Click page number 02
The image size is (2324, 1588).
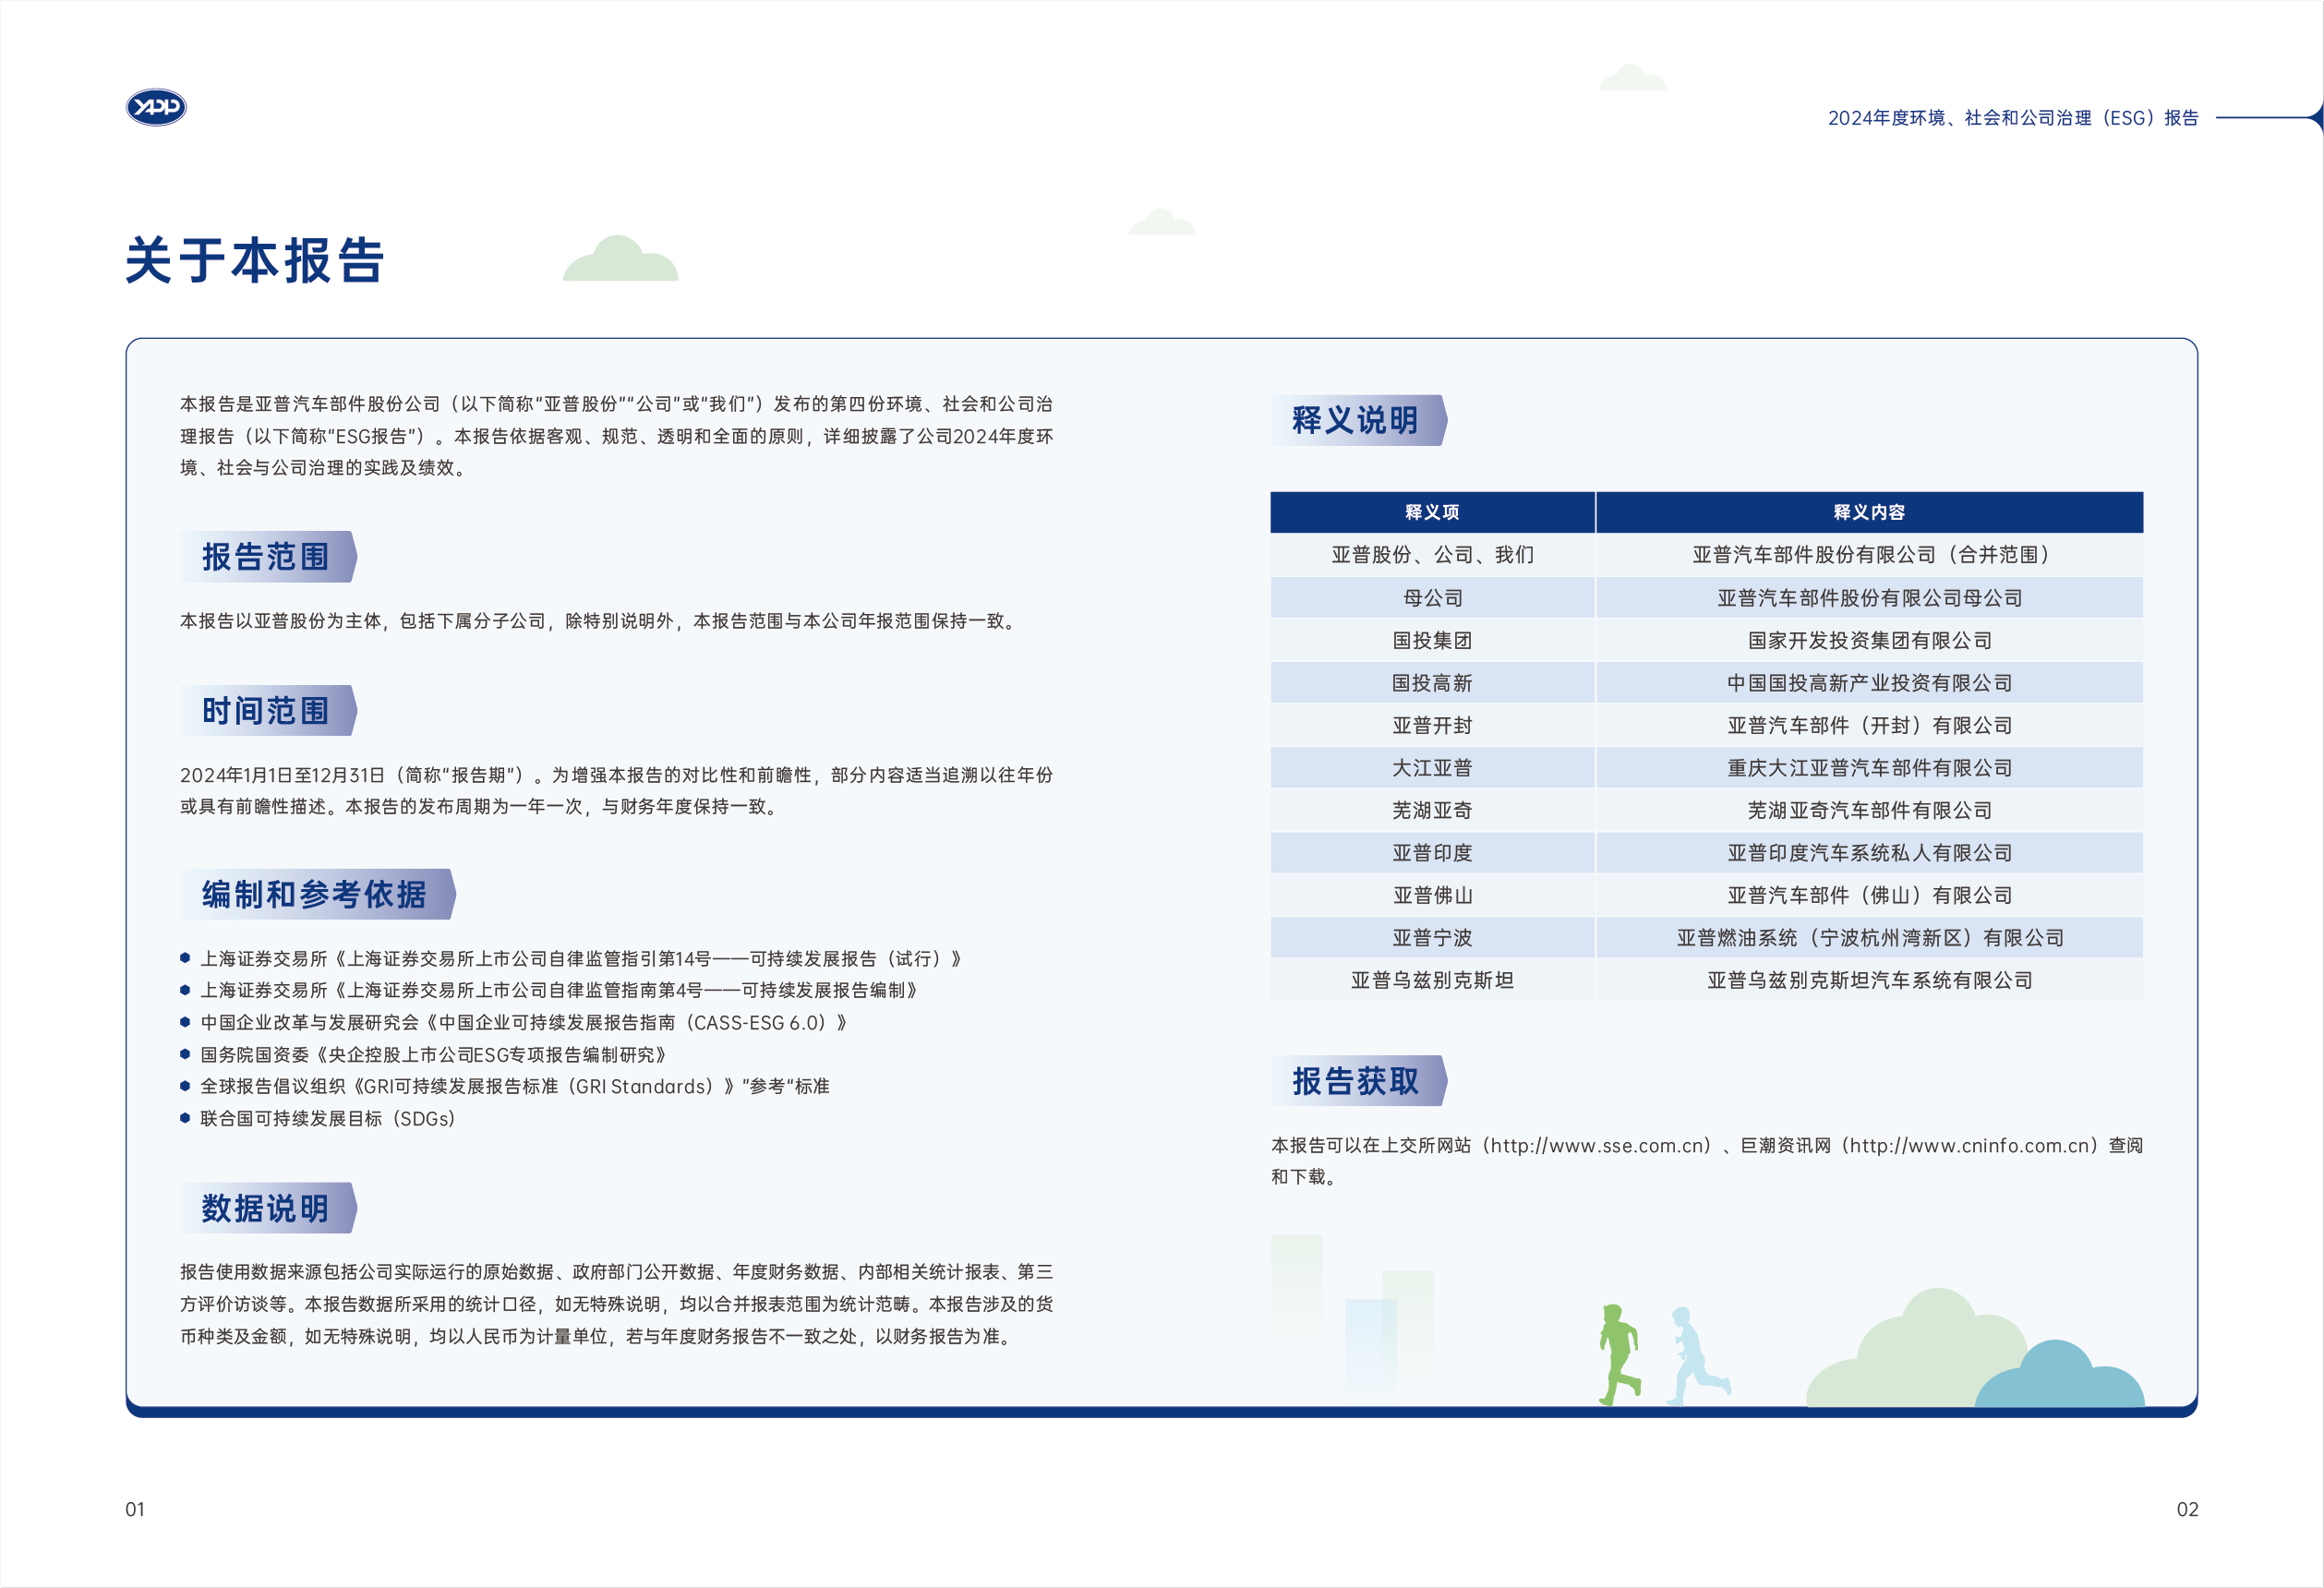(x=2187, y=1510)
